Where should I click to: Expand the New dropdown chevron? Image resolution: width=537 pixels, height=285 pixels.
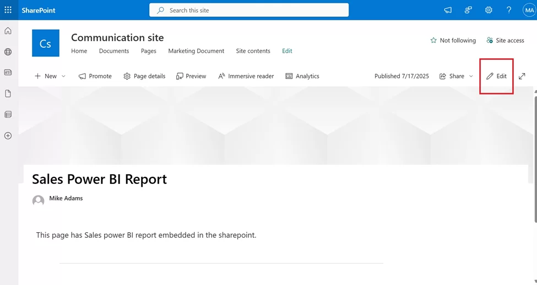tap(64, 76)
